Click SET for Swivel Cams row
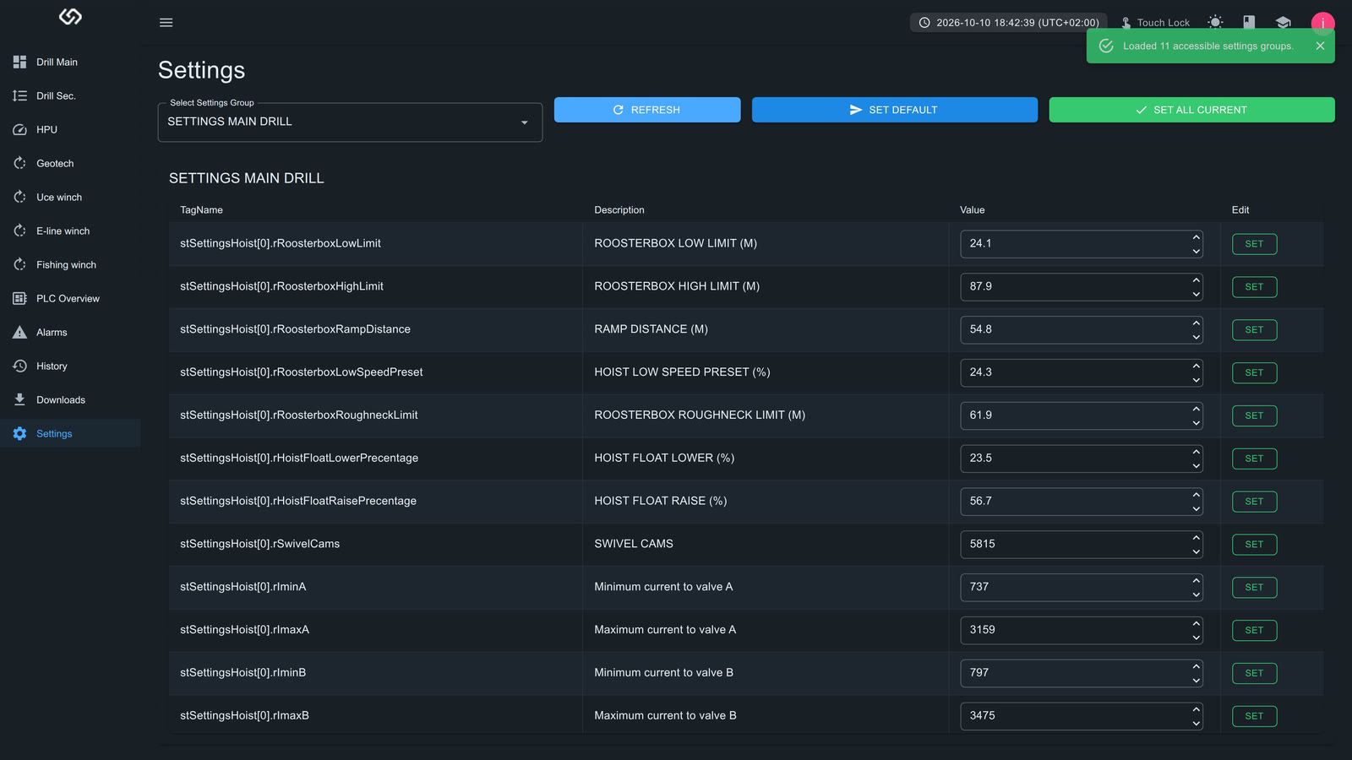 [x=1254, y=545]
